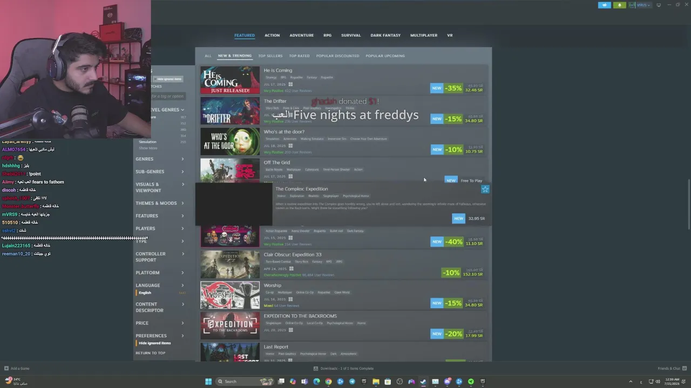Click Show More genres link
Image resolution: width=691 pixels, height=388 pixels.
(x=148, y=148)
